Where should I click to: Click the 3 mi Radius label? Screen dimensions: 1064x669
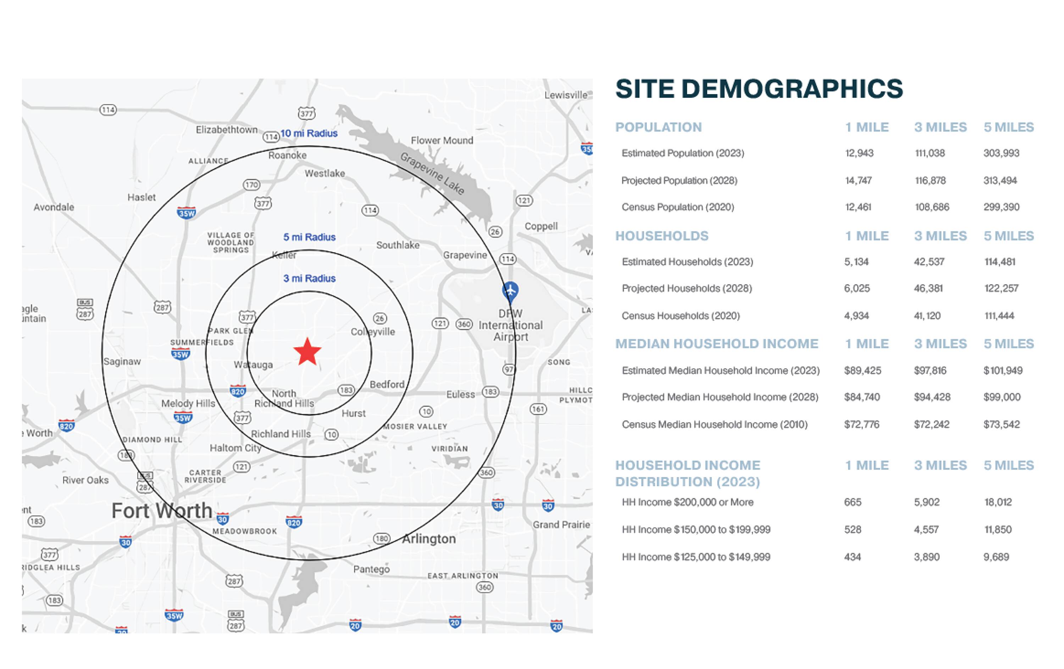pyautogui.click(x=309, y=278)
